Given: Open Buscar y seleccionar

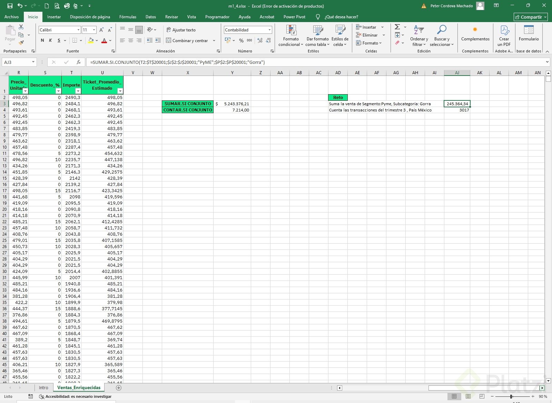Looking at the screenshot, I should point(442,36).
